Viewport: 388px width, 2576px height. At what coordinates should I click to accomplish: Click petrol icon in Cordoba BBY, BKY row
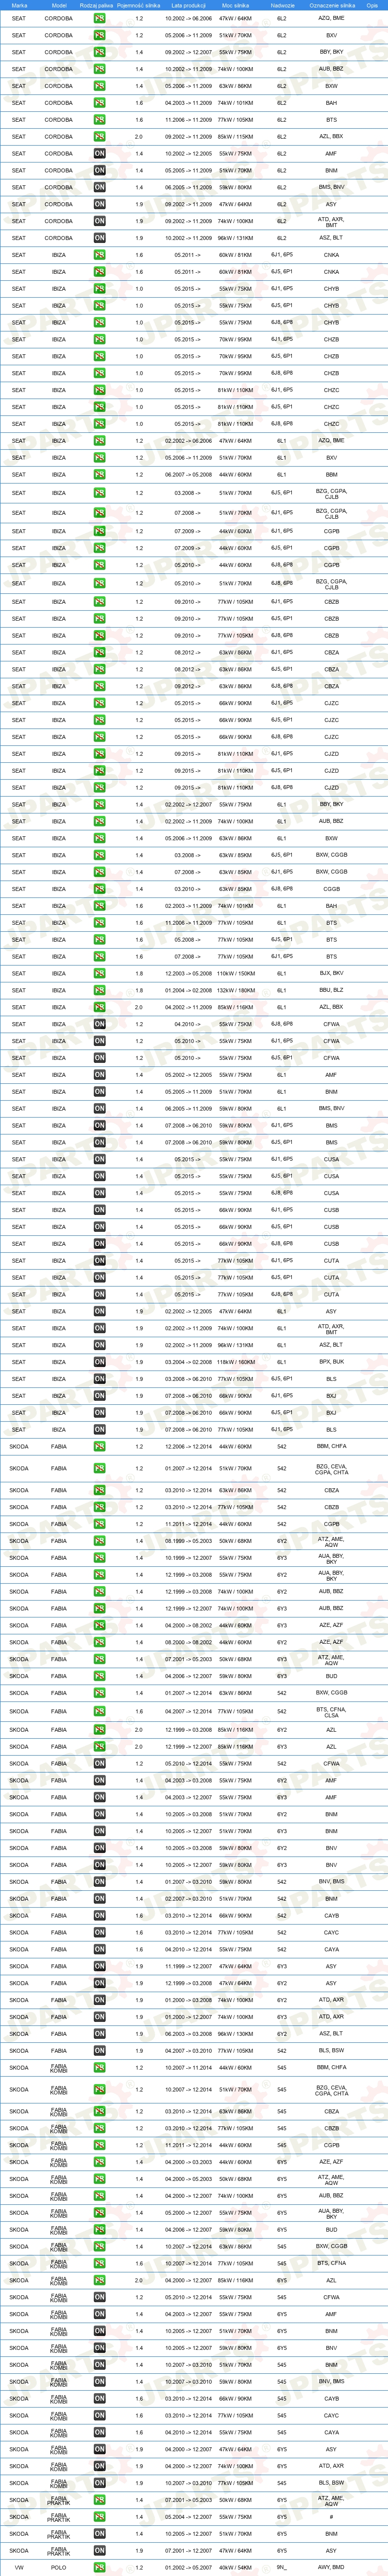(100, 52)
